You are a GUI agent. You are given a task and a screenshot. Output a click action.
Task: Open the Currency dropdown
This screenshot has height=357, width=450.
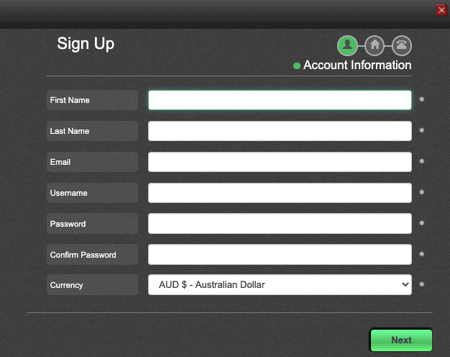point(280,285)
